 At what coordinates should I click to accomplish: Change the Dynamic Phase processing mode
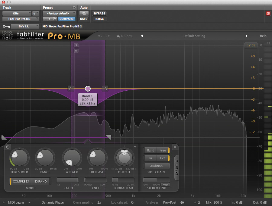coord(53,202)
